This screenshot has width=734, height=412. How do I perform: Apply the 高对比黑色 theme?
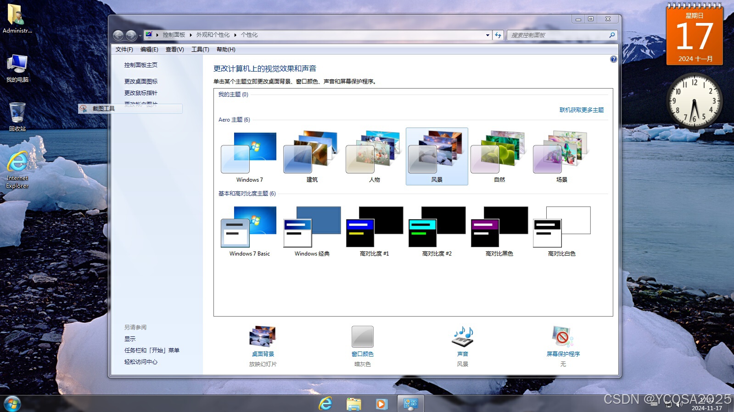click(499, 231)
